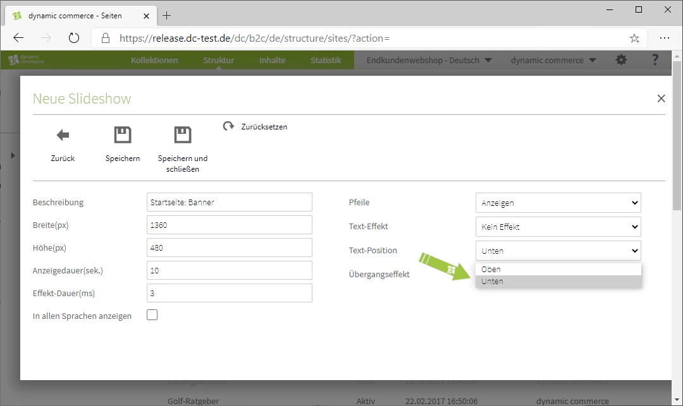Click the Zurücksetzen reset arrow icon

(x=229, y=126)
